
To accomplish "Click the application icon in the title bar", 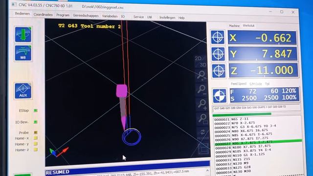I will 14,4.
